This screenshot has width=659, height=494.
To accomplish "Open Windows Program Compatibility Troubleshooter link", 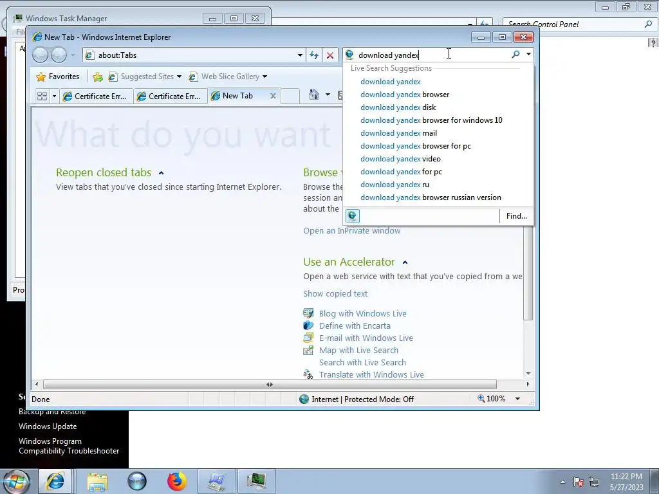I will 69,446.
